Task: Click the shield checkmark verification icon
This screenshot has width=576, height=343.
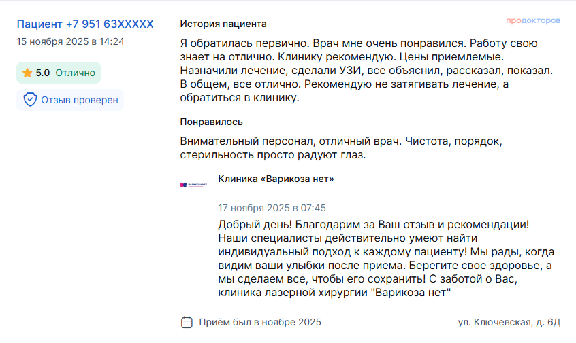Action: (x=30, y=100)
